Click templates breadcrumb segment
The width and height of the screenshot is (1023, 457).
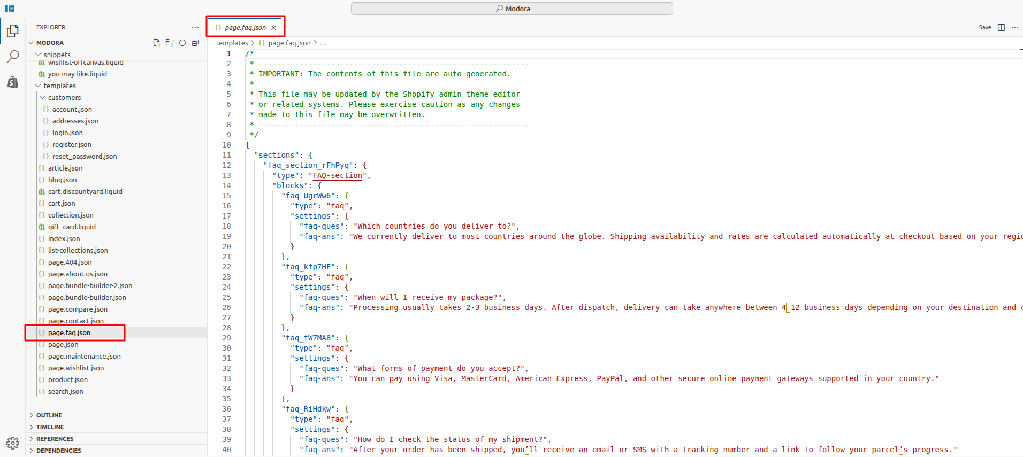232,43
